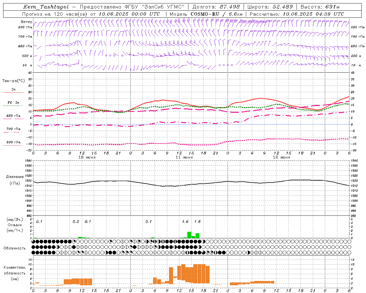Click the station name Kem_Tashtagol in the header
The image size is (366, 293).
(46, 7)
